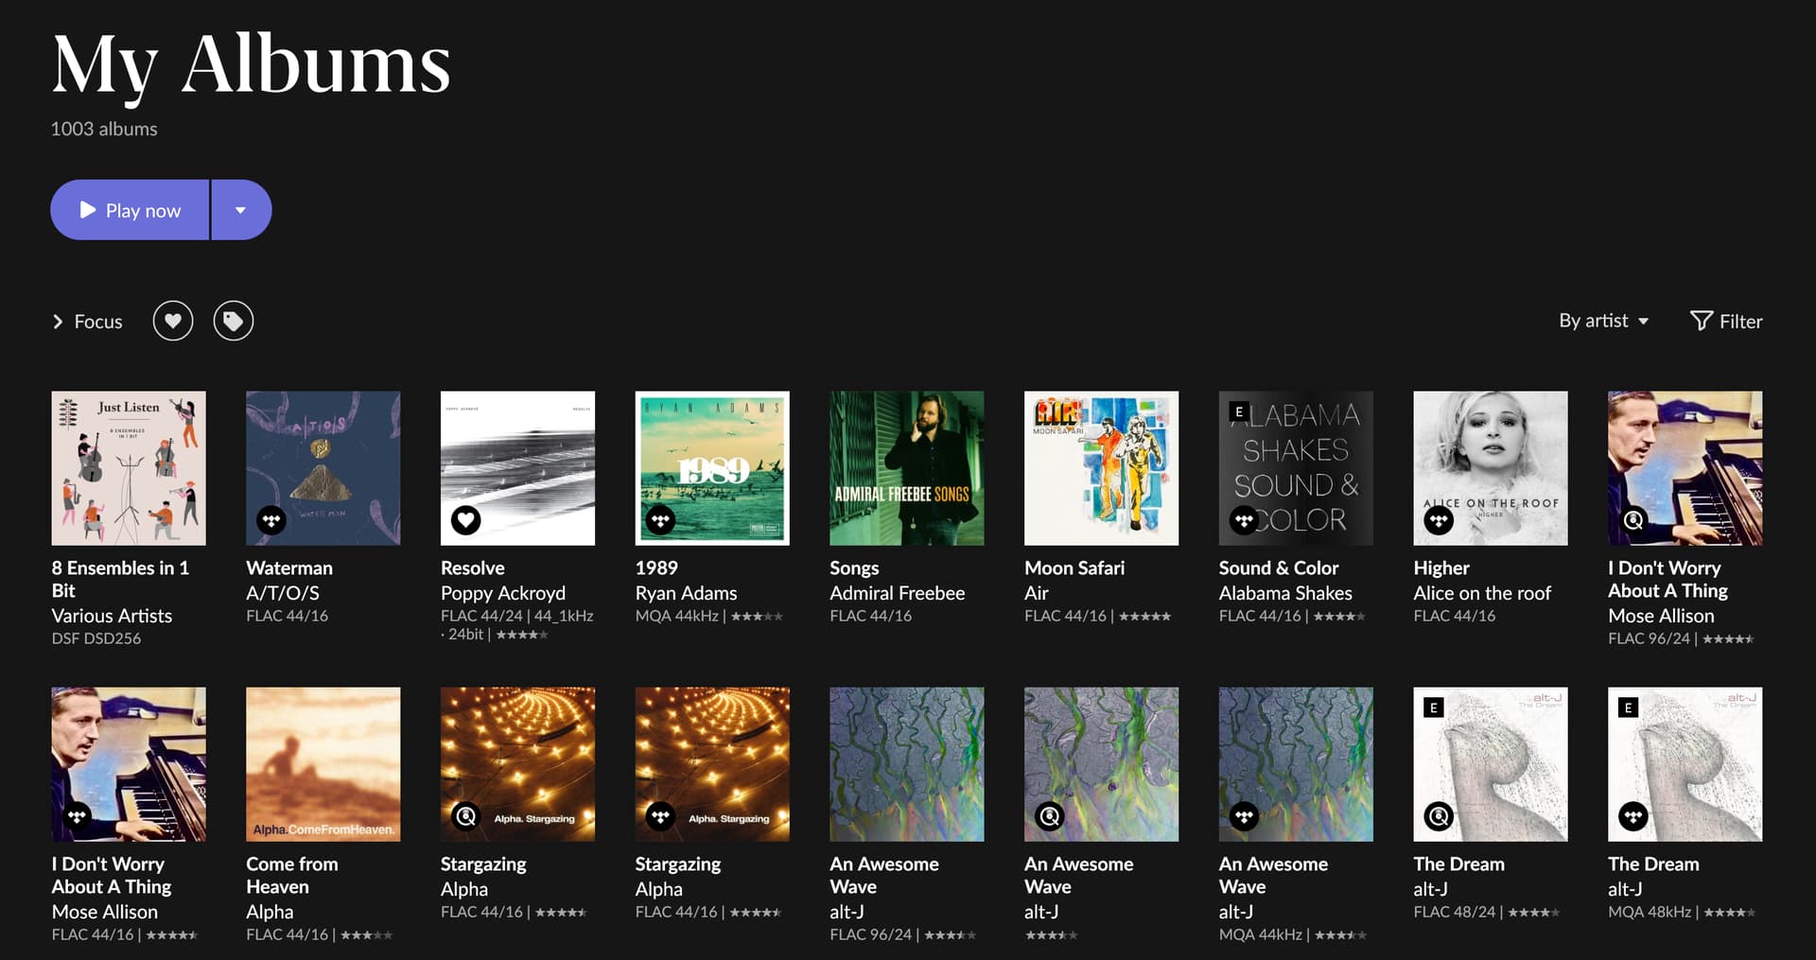
Task: Open the 8 Ensembles in 1 Bit cover
Action: click(x=129, y=468)
